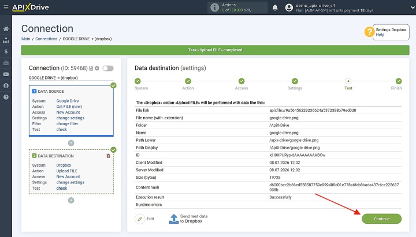Click check link in Data Destination
This screenshot has height=237, width=416.
(62, 189)
